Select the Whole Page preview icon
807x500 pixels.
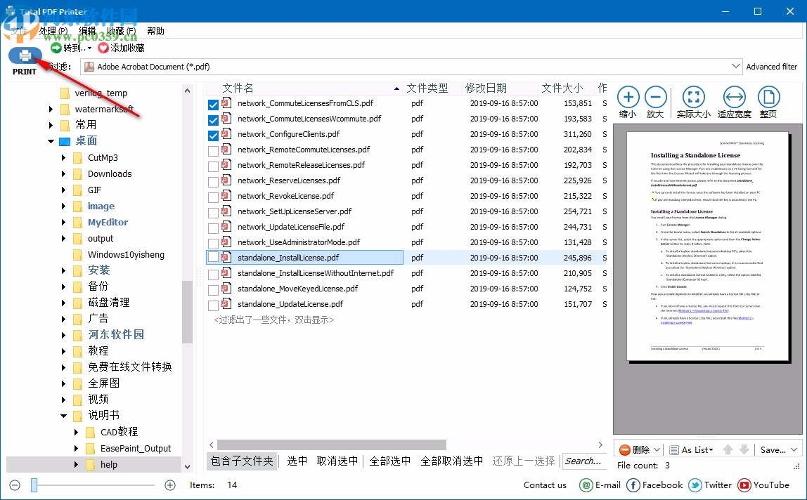(x=768, y=97)
